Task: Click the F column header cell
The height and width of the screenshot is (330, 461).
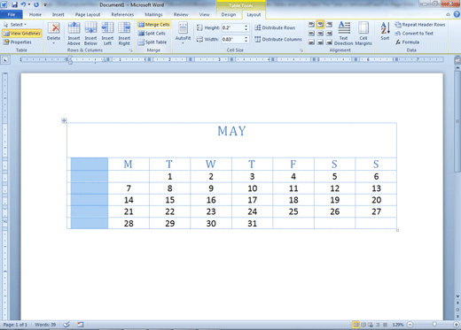Action: tap(293, 164)
